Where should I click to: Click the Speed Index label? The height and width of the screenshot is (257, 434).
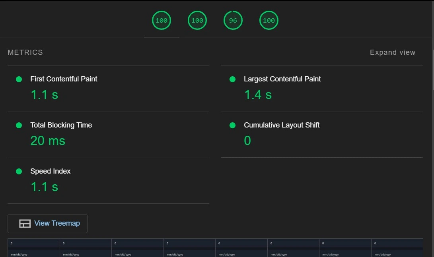pyautogui.click(x=51, y=171)
